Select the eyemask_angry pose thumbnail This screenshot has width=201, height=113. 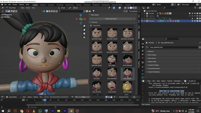[97, 34]
